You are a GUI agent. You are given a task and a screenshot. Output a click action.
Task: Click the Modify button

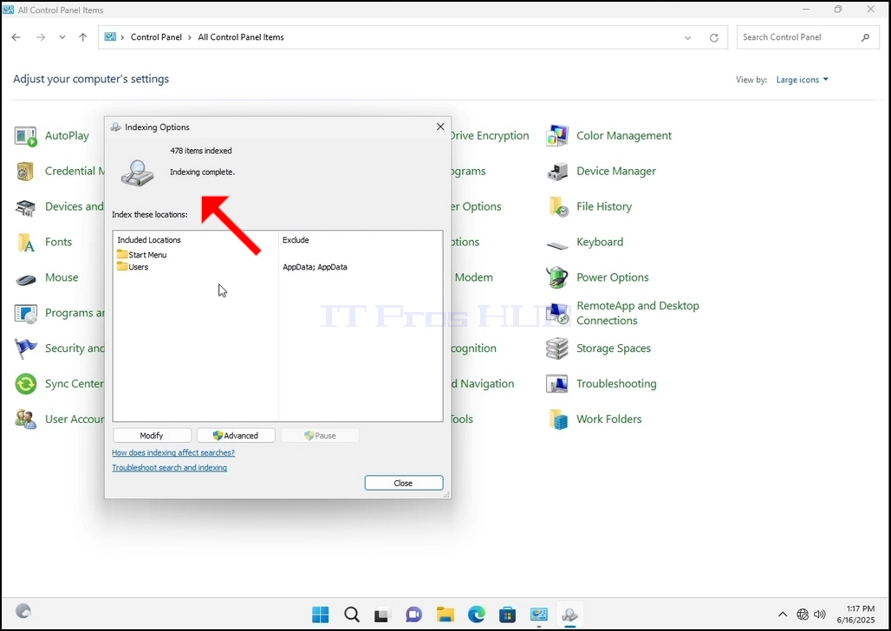click(152, 435)
